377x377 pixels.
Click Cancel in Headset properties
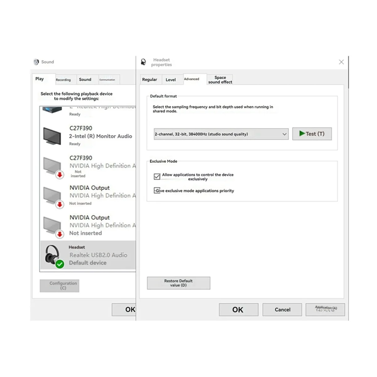(282, 310)
